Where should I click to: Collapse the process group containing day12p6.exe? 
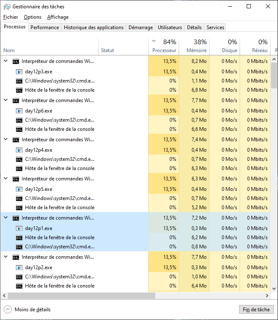click(6, 100)
